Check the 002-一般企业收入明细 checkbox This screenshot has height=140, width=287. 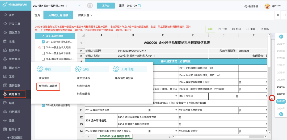click(x=43, y=48)
